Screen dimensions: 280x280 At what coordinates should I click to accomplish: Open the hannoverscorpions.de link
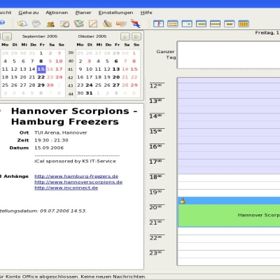pos(78,182)
